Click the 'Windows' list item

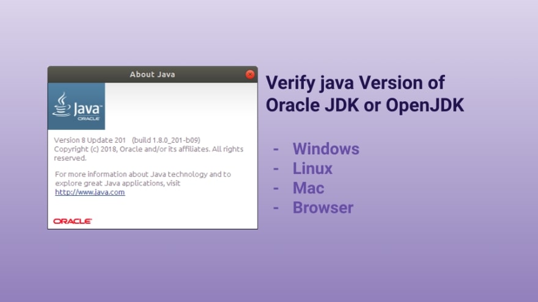pyautogui.click(x=326, y=149)
